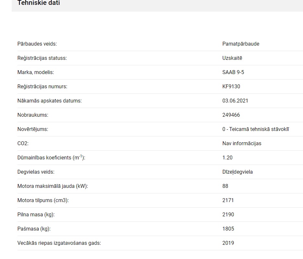Select smoke coefficient value 1.20
The image size is (303, 259).
[x=227, y=158]
